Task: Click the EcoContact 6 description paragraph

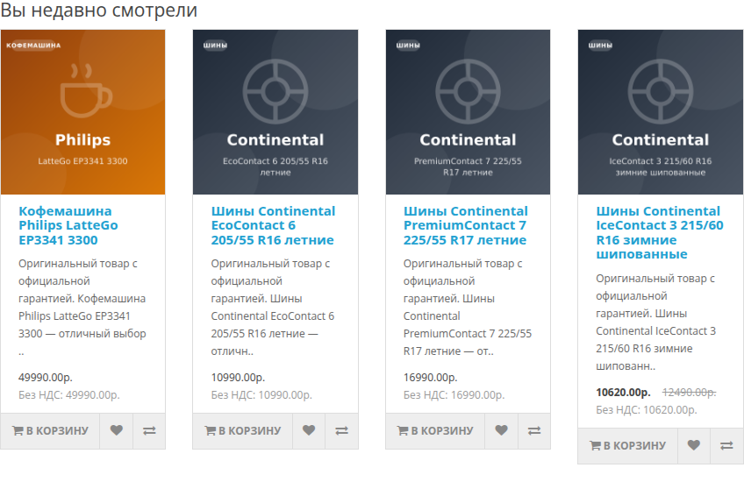Action: 273,307
